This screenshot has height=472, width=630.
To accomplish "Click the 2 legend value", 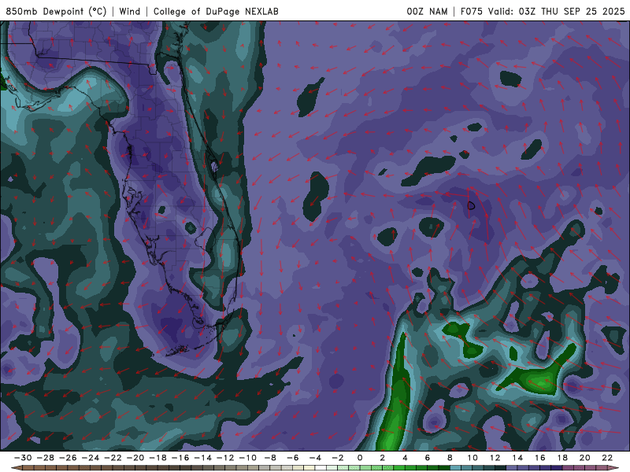I will 382,458.
